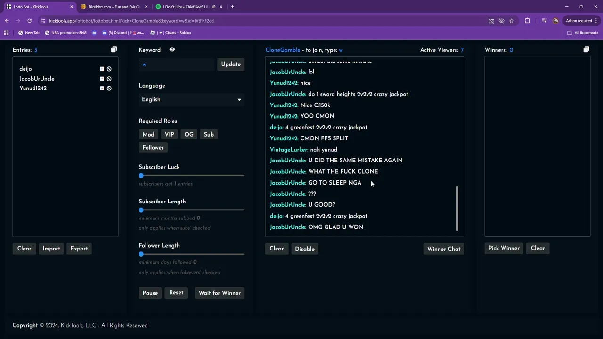Open site information icon in address bar
603x339 pixels.
point(43,21)
